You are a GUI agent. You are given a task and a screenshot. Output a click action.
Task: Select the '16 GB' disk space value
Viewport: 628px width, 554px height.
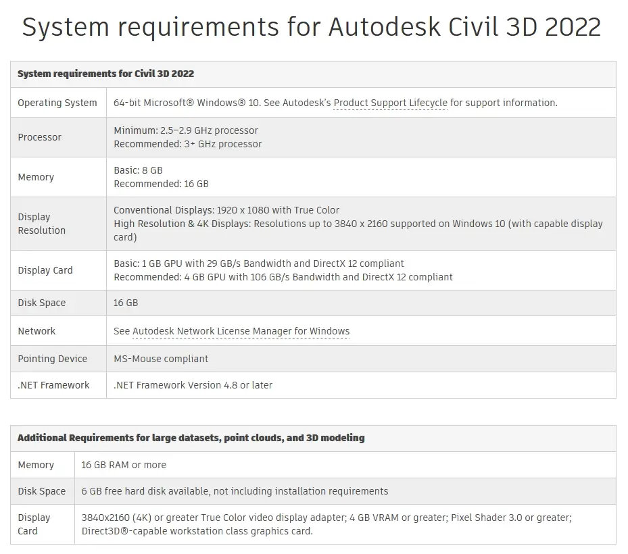(x=126, y=303)
